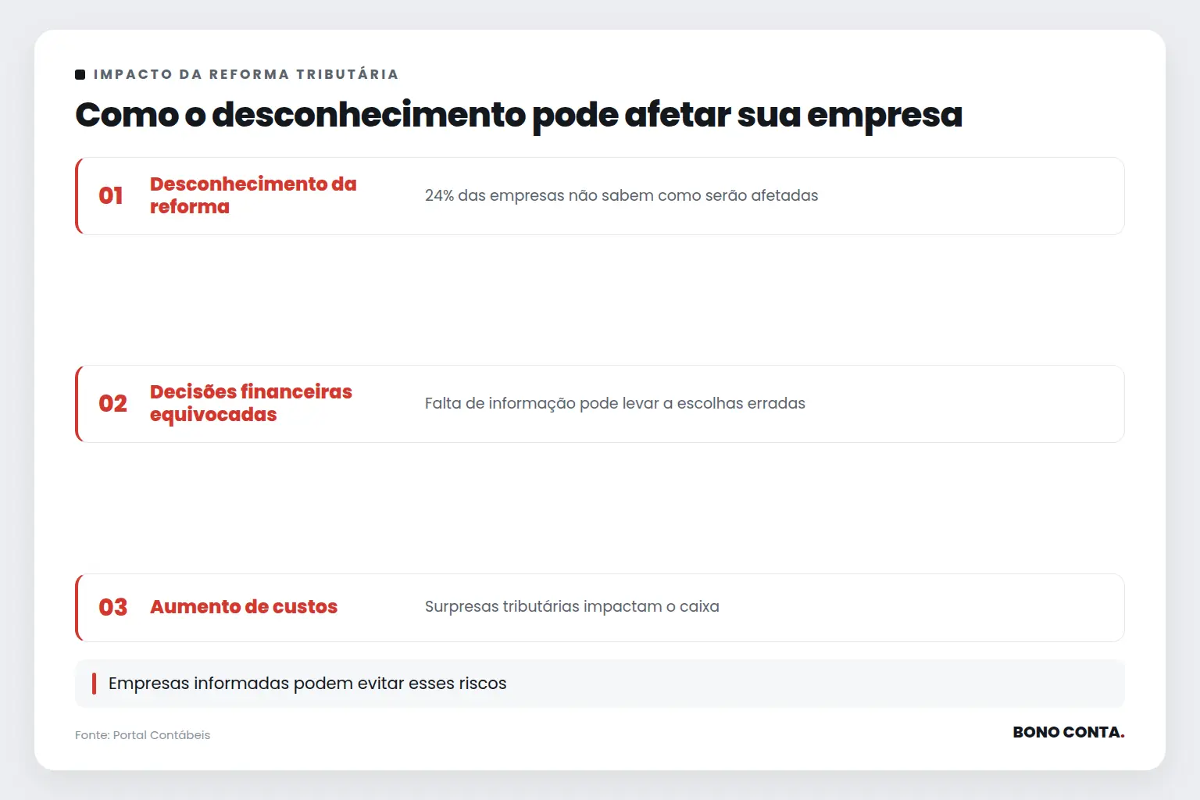Select the heading 'Aumento de custos'
1200x800 pixels.
click(244, 607)
